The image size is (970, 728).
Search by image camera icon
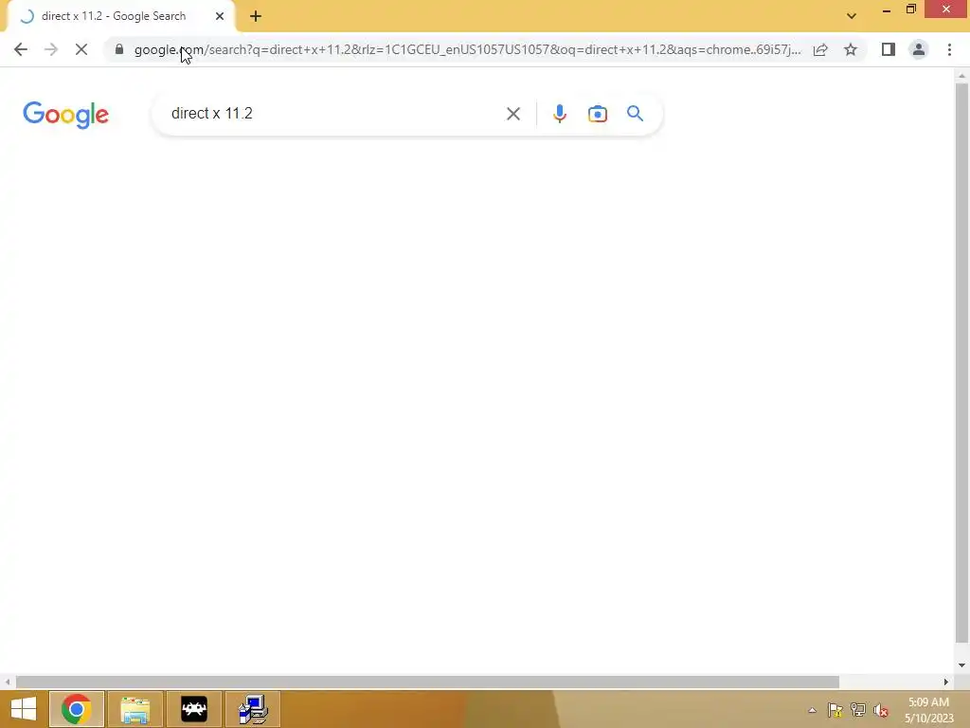coord(598,114)
